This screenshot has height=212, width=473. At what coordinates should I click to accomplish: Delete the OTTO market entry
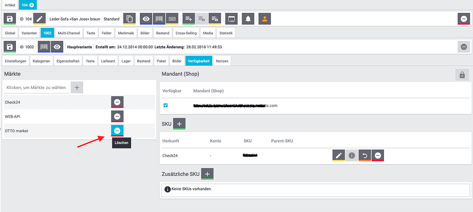click(117, 131)
